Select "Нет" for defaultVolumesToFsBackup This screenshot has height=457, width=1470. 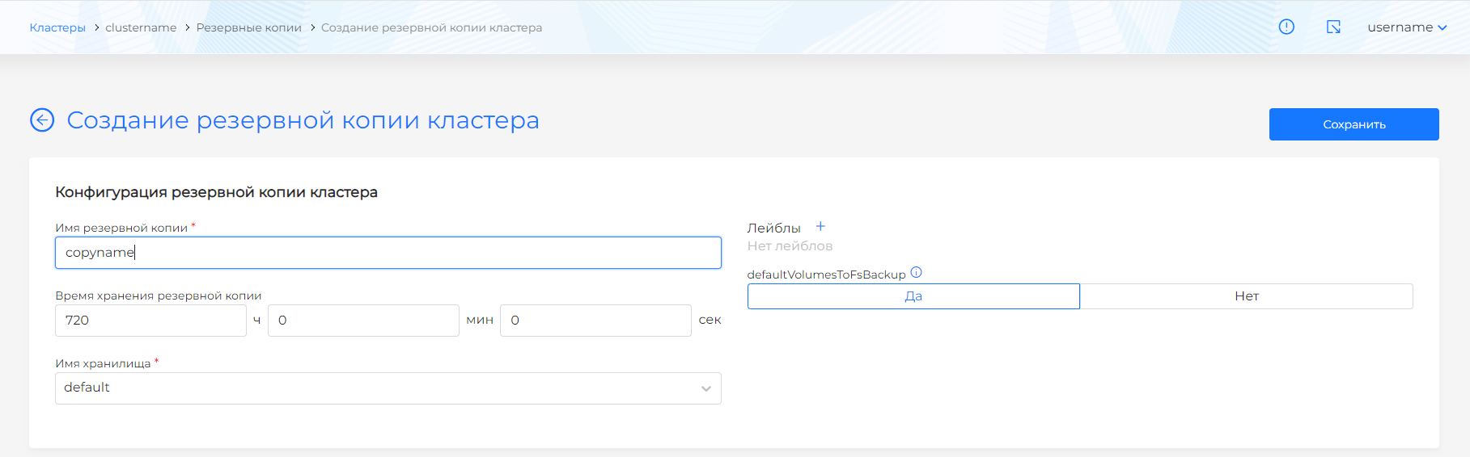click(1246, 296)
